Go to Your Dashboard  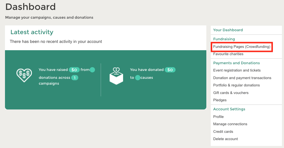tap(228, 30)
